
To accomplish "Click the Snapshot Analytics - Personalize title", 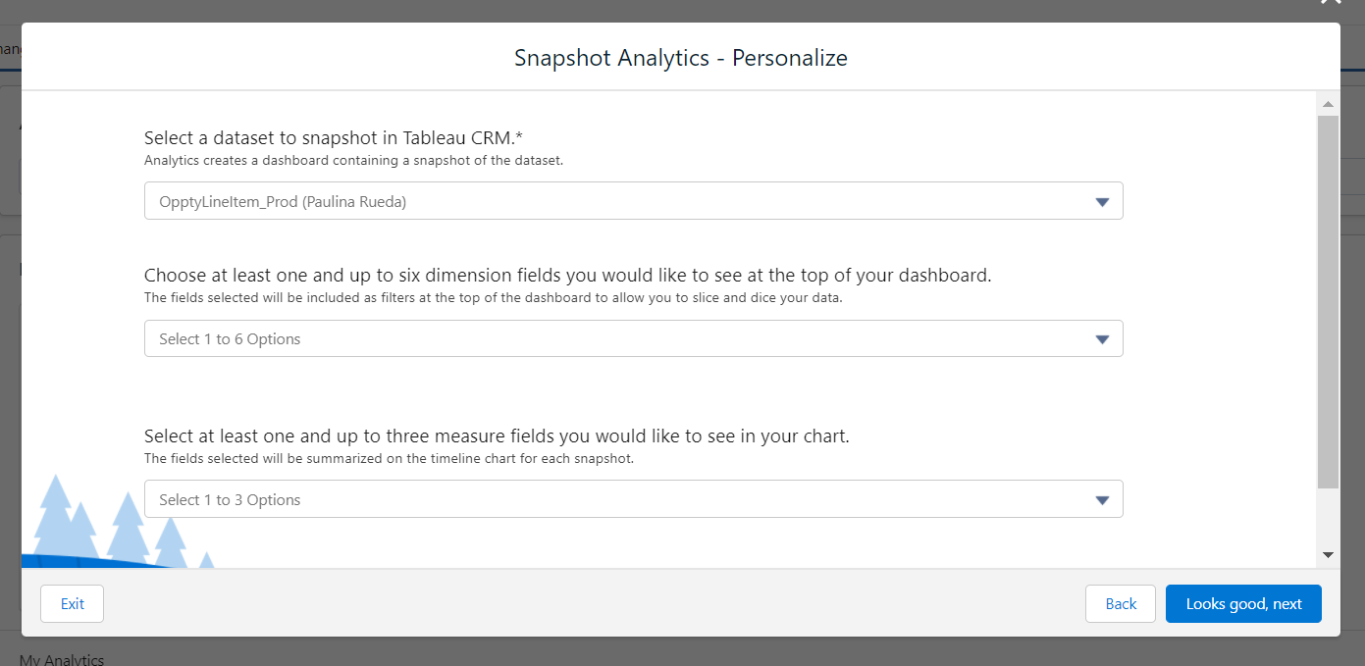I will tap(681, 58).
